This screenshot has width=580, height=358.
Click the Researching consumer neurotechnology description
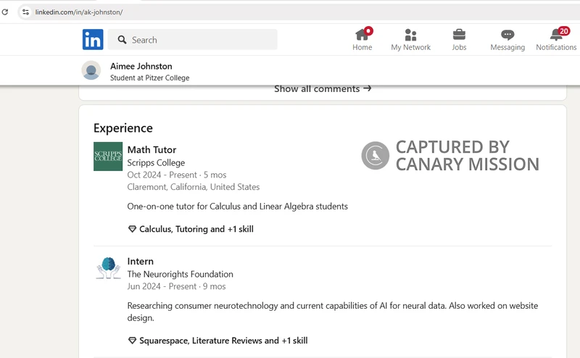click(x=333, y=312)
